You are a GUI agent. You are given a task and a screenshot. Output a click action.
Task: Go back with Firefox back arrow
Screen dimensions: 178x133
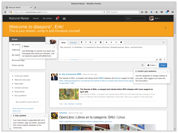tap(5, 12)
